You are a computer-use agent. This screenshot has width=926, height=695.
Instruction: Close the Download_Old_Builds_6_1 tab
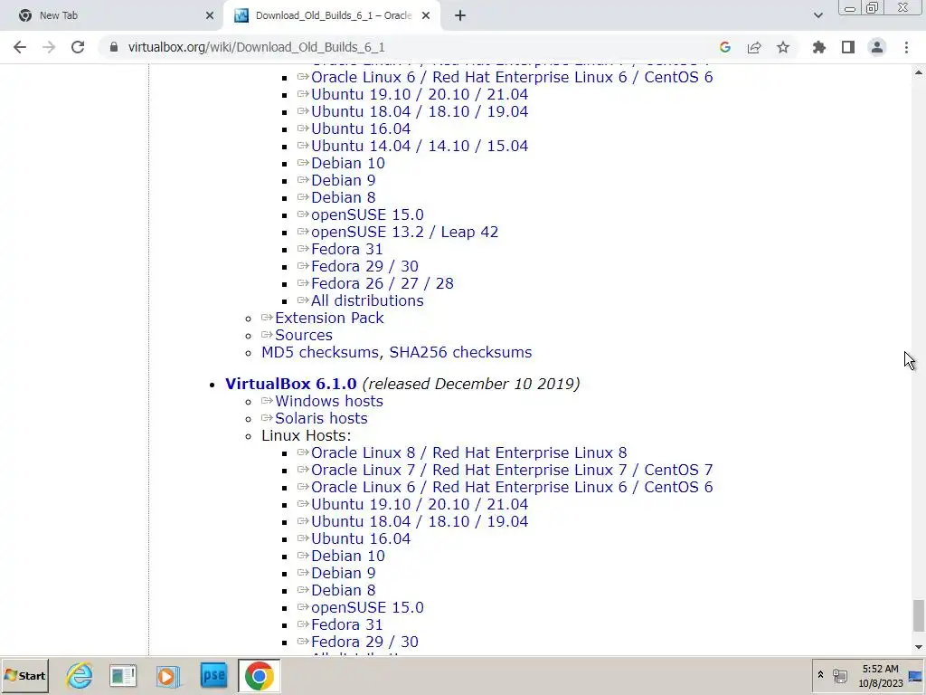click(x=426, y=16)
